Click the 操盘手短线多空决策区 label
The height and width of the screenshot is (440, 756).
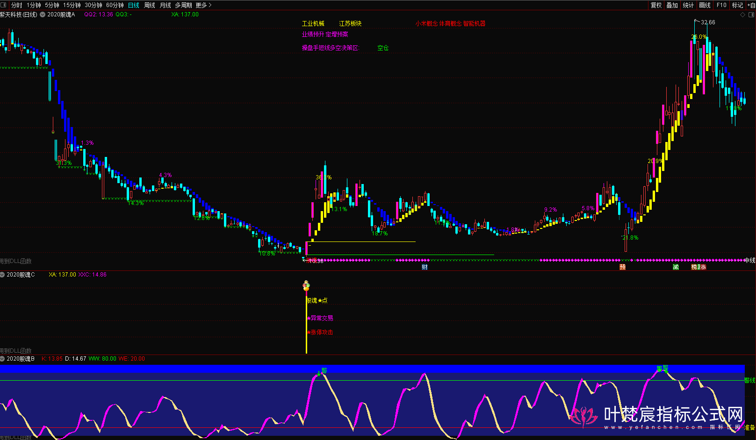[331, 48]
